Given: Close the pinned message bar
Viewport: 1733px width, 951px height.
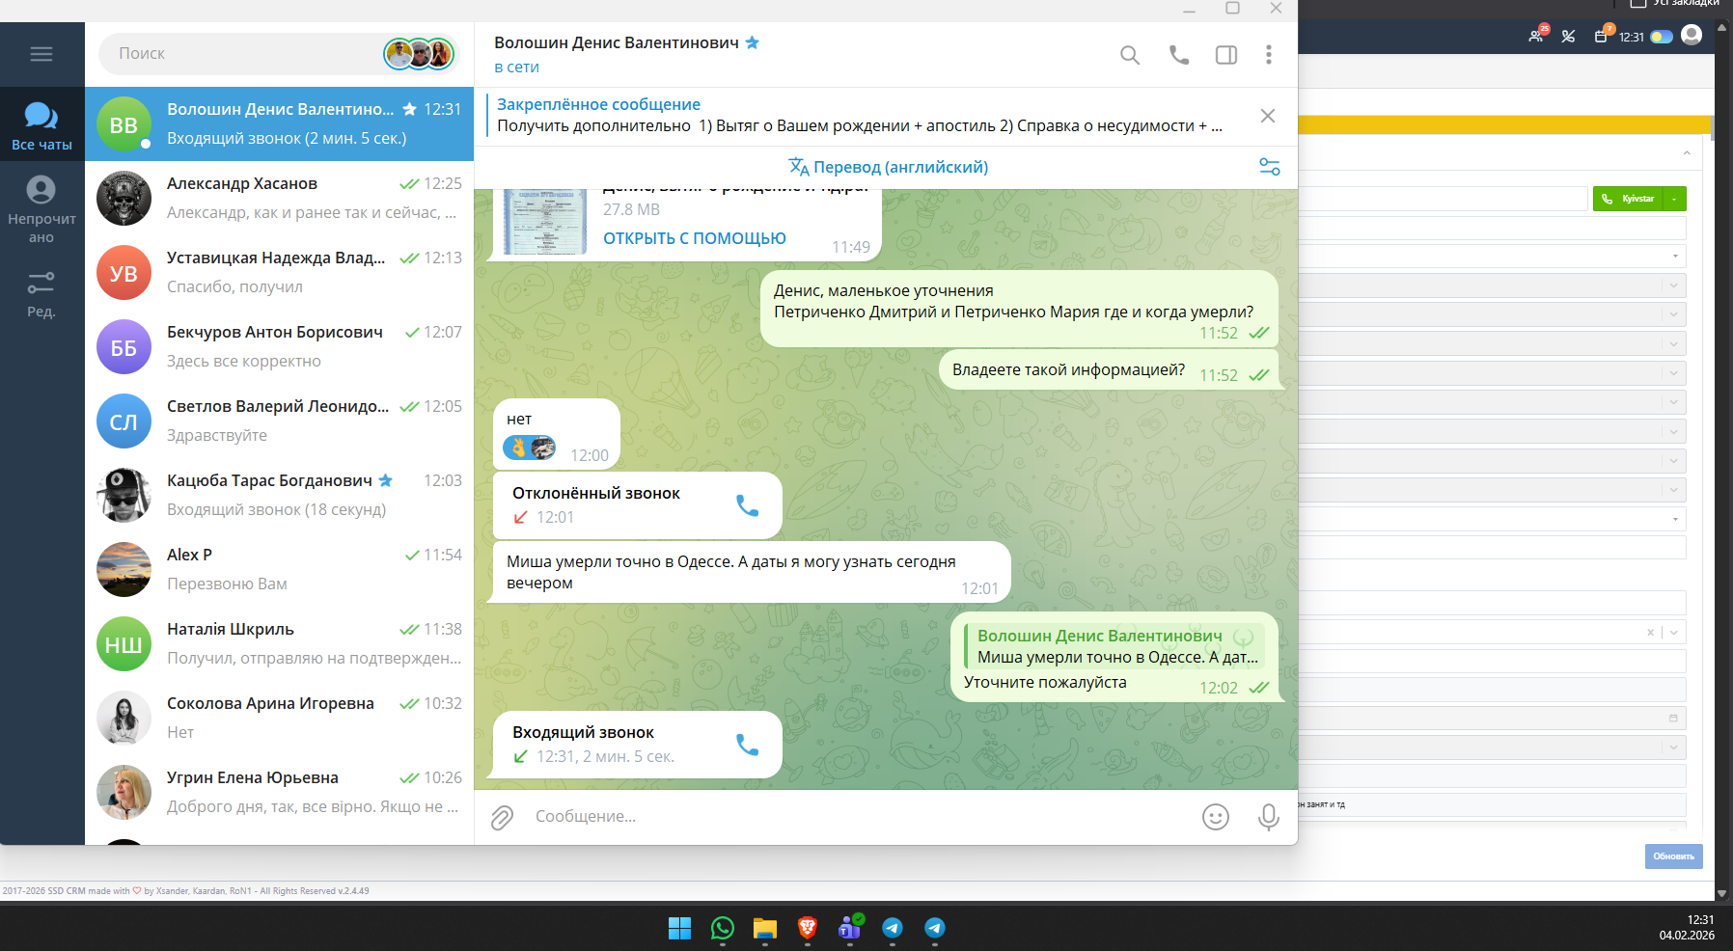Looking at the screenshot, I should tap(1268, 116).
